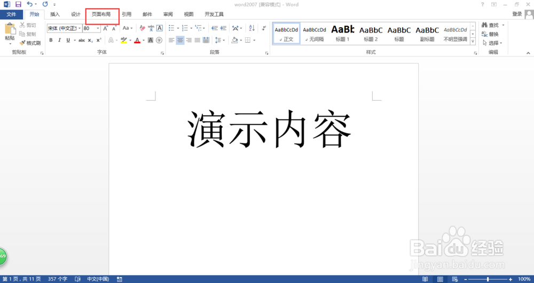534x283 pixels.
Task: Apply the 标题 1 heading style
Action: (x=343, y=34)
